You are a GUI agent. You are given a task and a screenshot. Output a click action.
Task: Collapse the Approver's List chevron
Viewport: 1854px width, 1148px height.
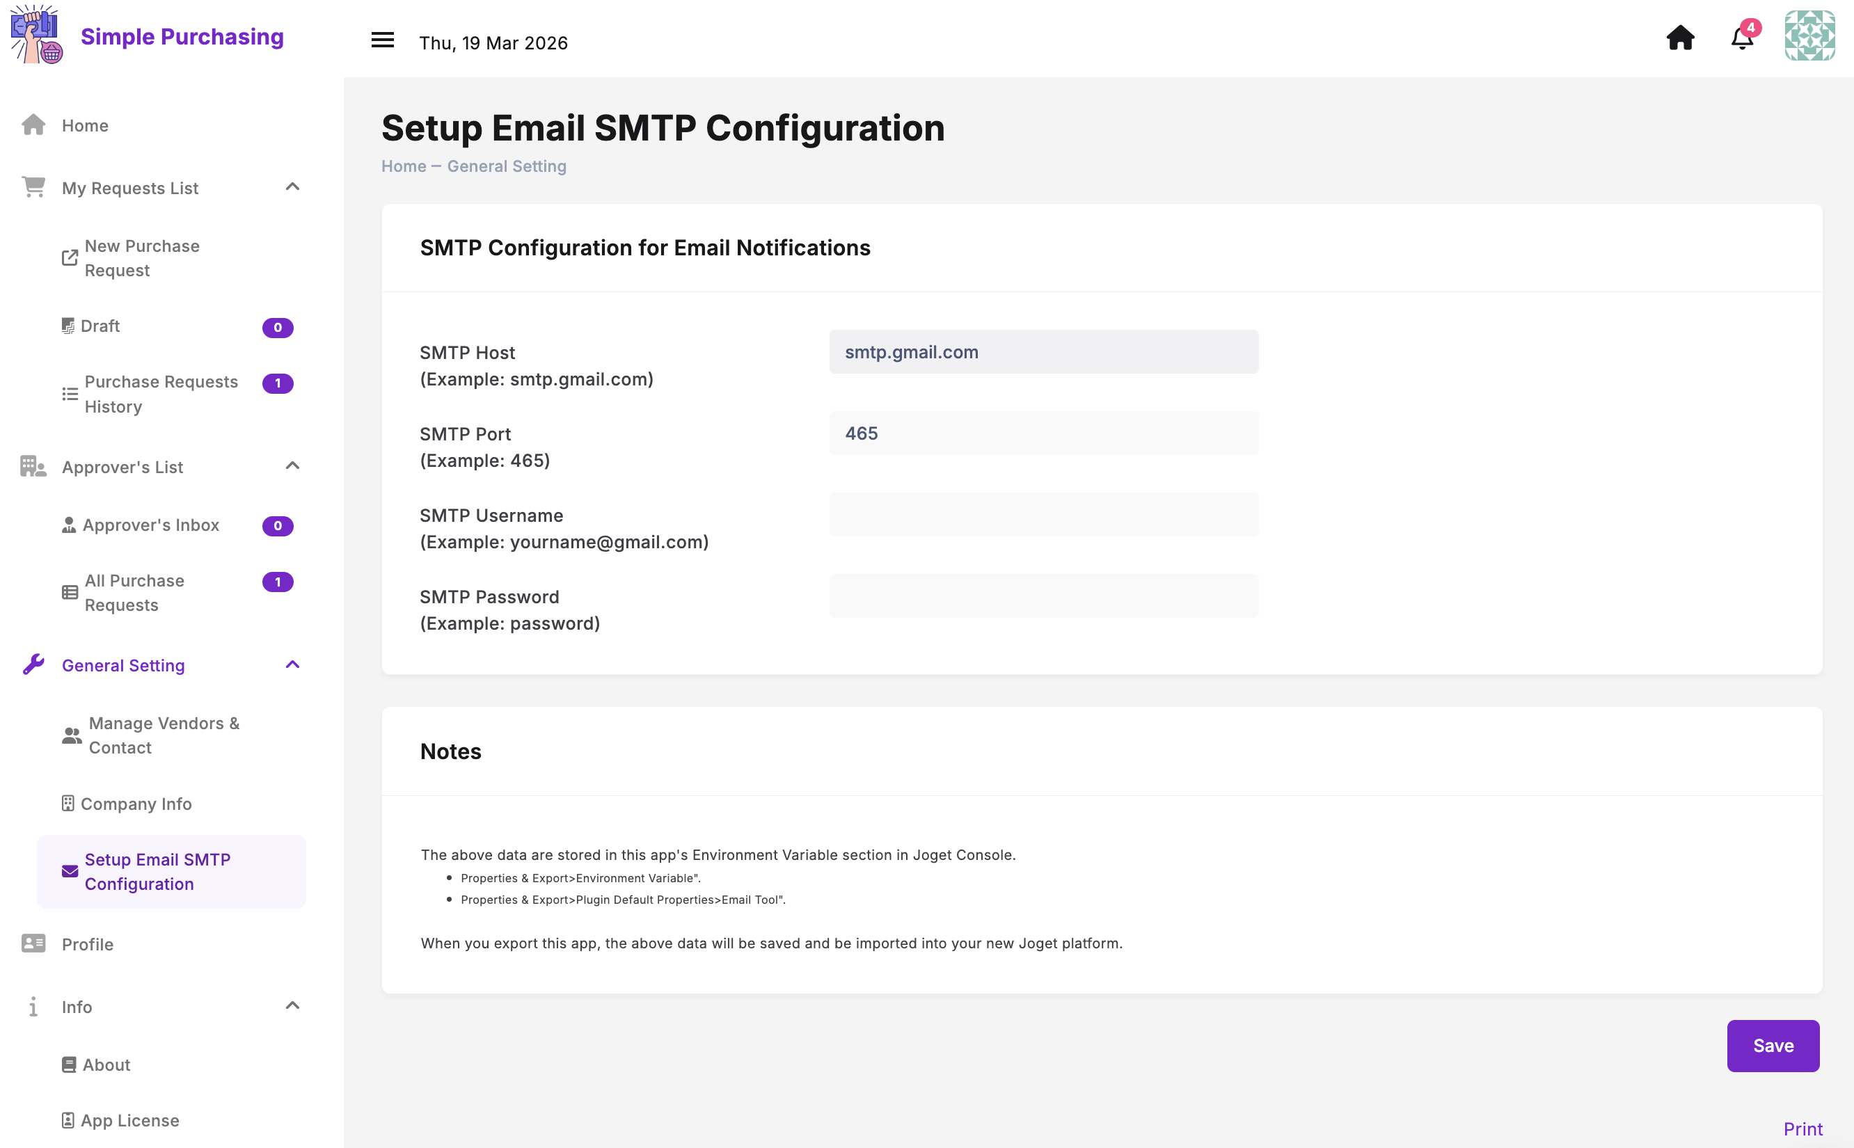click(292, 465)
